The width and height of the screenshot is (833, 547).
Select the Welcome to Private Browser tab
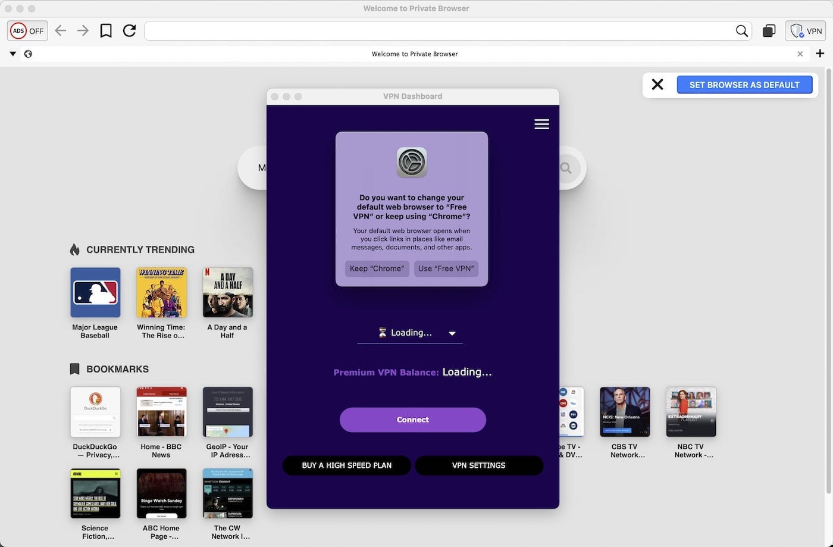(415, 54)
